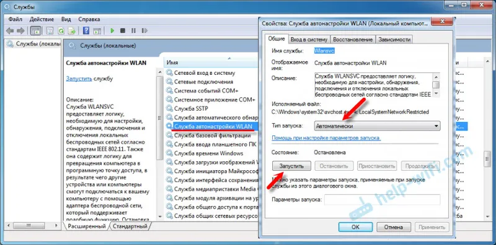This screenshot has width=496, height=245.
Task: Select the row Служба загрузки изображений
Action: click(211, 162)
